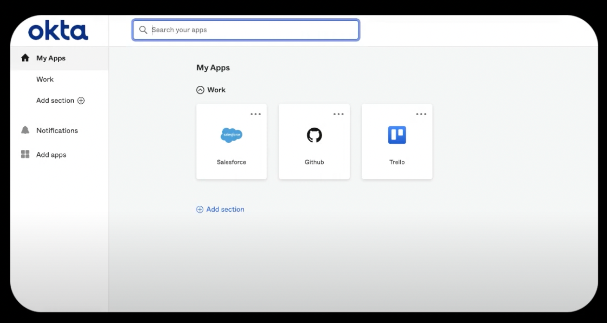This screenshot has height=323, width=607.
Task: Open the Trello card options menu
Action: click(422, 114)
